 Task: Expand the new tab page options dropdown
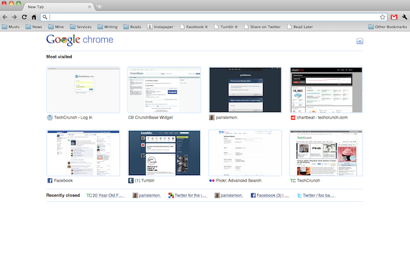(x=360, y=41)
